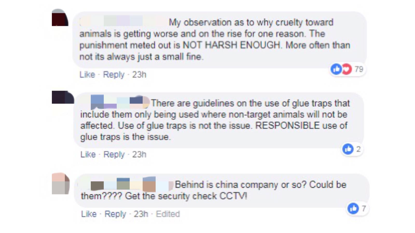Click the 2 reaction count on second comment
415x233 pixels.
click(358, 149)
